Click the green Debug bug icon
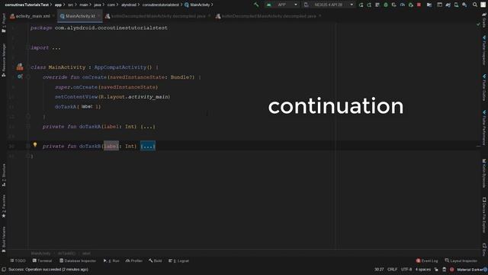Screen dimensions: 488x275 tap(386, 5)
